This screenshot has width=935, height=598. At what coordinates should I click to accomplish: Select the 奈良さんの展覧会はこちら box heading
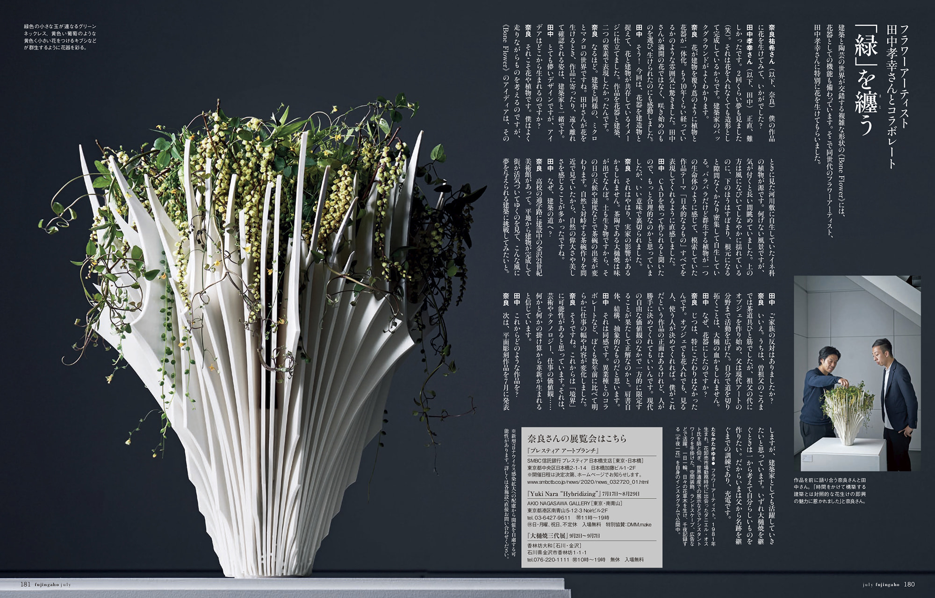point(576,439)
